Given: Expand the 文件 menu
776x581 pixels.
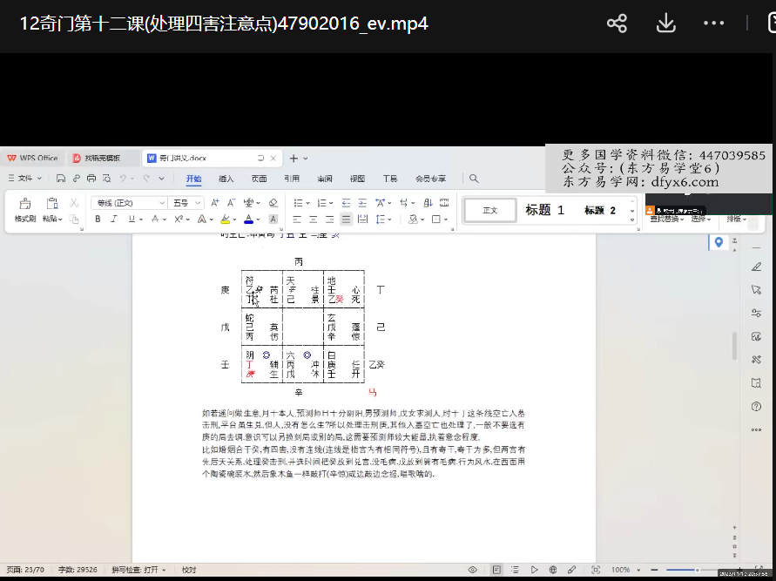Looking at the screenshot, I should (25, 179).
